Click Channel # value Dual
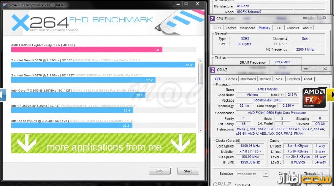 click(x=305, y=39)
